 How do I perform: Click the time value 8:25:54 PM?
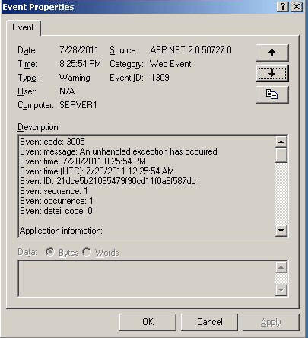pyautogui.click(x=80, y=64)
